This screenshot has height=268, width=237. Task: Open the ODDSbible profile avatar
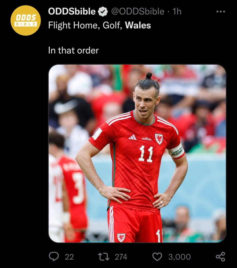tap(26, 20)
